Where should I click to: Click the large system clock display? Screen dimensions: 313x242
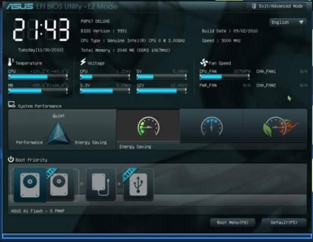pyautogui.click(x=41, y=30)
